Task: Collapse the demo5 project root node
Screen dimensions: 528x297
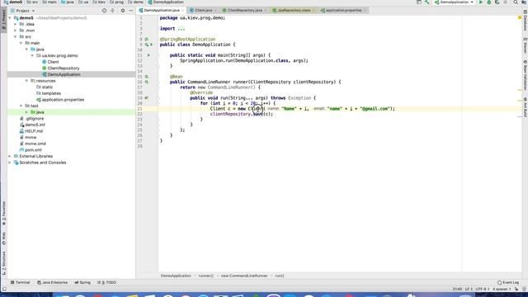Action: 10,18
